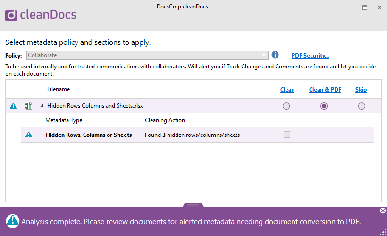
Task: Click the notification panel collapse handle
Action: (193, 205)
